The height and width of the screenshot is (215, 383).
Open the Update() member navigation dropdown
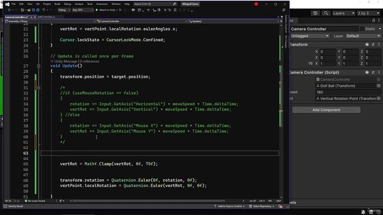[234, 21]
